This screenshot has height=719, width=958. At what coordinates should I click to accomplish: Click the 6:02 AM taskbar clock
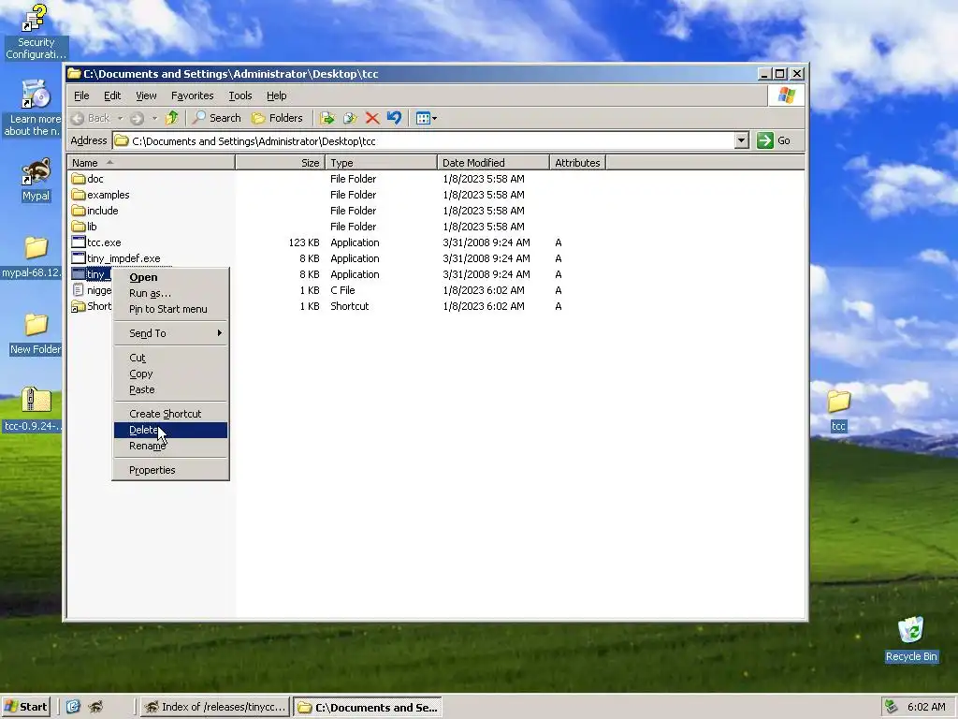(x=926, y=707)
